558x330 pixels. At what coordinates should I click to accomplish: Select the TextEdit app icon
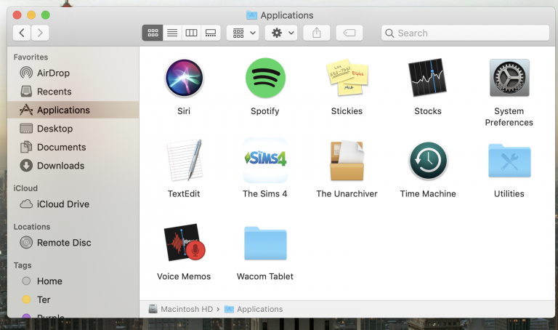185,160
